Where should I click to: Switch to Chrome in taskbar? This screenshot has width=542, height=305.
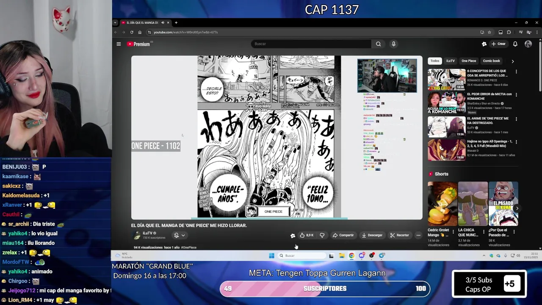tap(351, 255)
